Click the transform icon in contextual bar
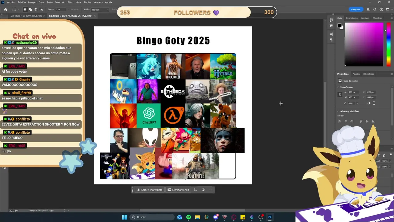 pyautogui.click(x=195, y=190)
